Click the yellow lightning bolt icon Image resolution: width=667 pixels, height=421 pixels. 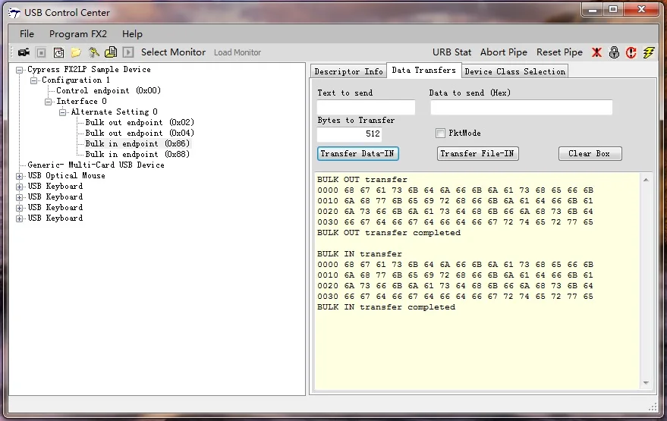click(x=648, y=52)
